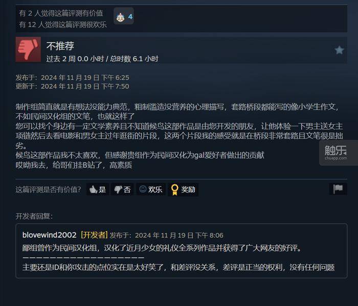The height and width of the screenshot is (306, 358).
Task: Click the 有 12 人觉得这篇评测很欢乐 text
Action: tap(63, 24)
